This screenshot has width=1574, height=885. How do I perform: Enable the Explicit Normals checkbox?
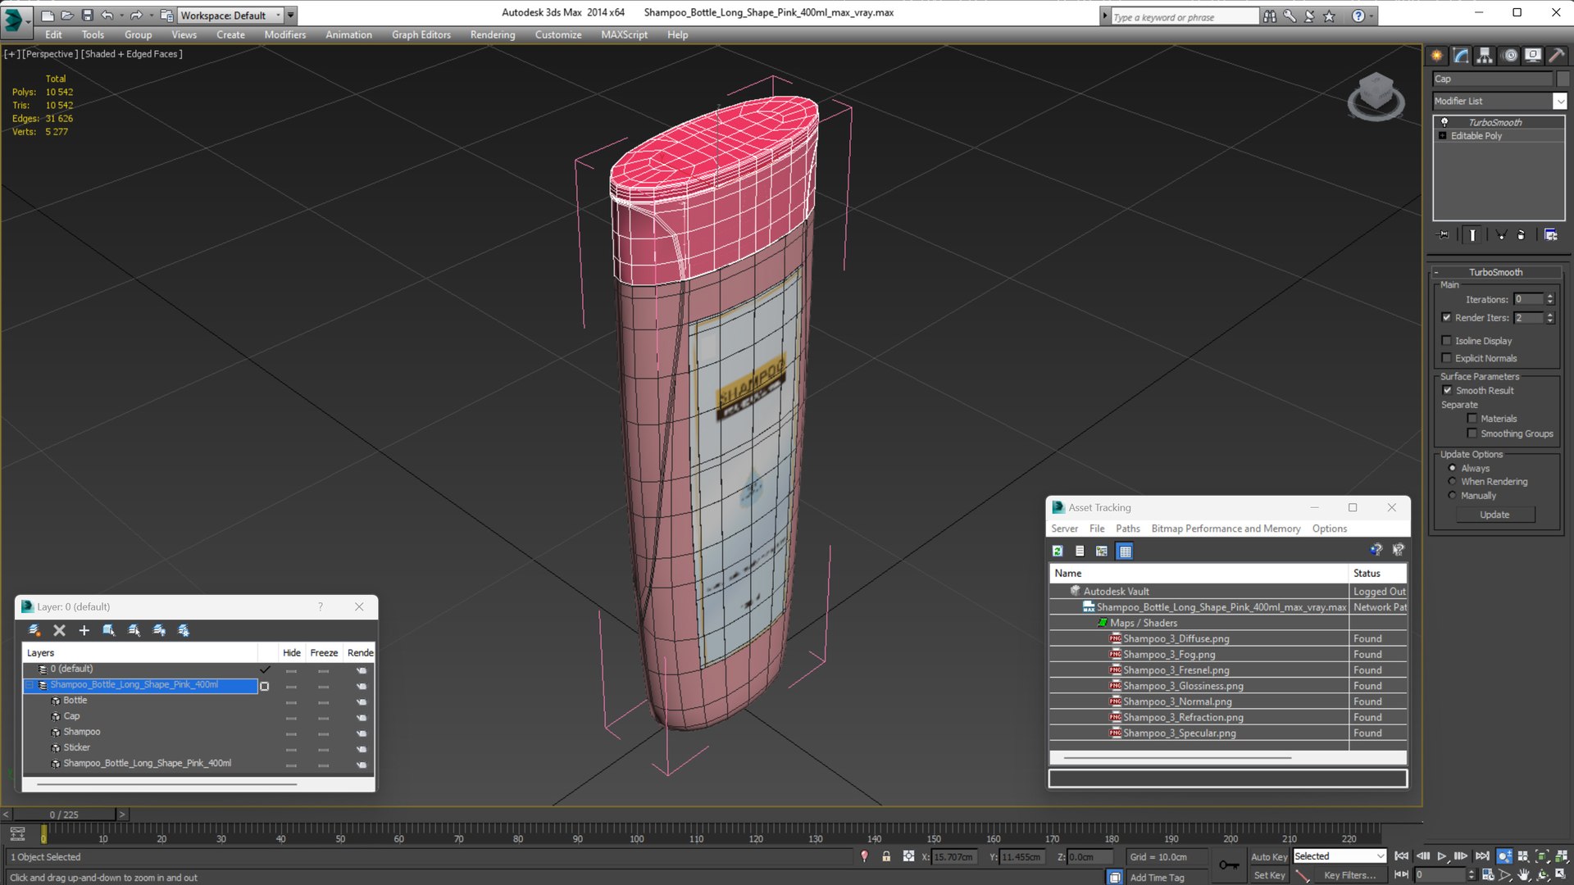1447,358
